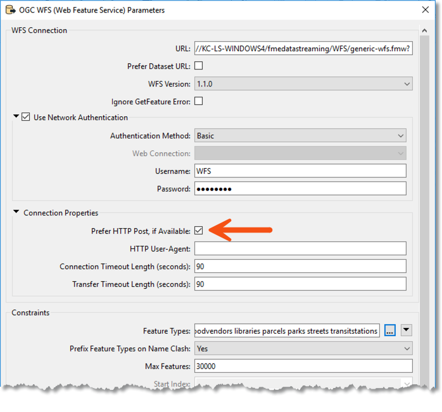Open Prefix Feature Types on Name Clash dropdown
The height and width of the screenshot is (412, 442).
pyautogui.click(x=303, y=348)
